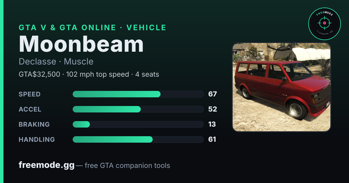Click the SPEED stat bar
The width and height of the screenshot is (349, 183).
tap(138, 94)
